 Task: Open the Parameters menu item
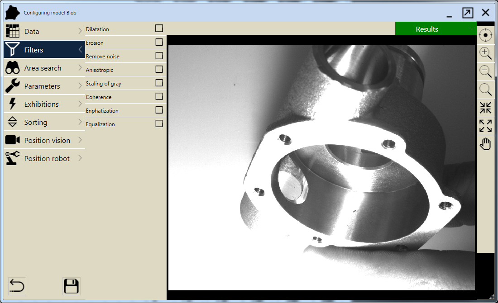point(44,85)
